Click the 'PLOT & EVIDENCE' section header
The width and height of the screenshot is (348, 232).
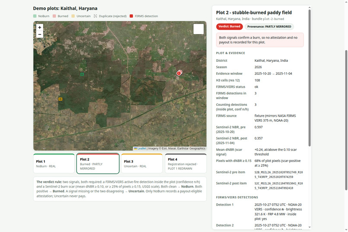point(231,53)
